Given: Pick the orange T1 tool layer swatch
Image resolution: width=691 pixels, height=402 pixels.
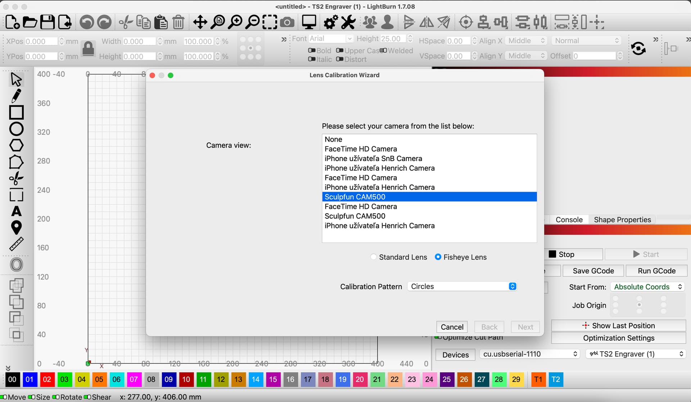Looking at the screenshot, I should (538, 379).
